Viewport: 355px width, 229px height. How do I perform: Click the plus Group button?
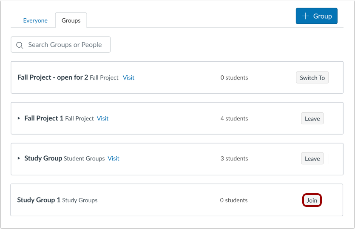tap(316, 16)
